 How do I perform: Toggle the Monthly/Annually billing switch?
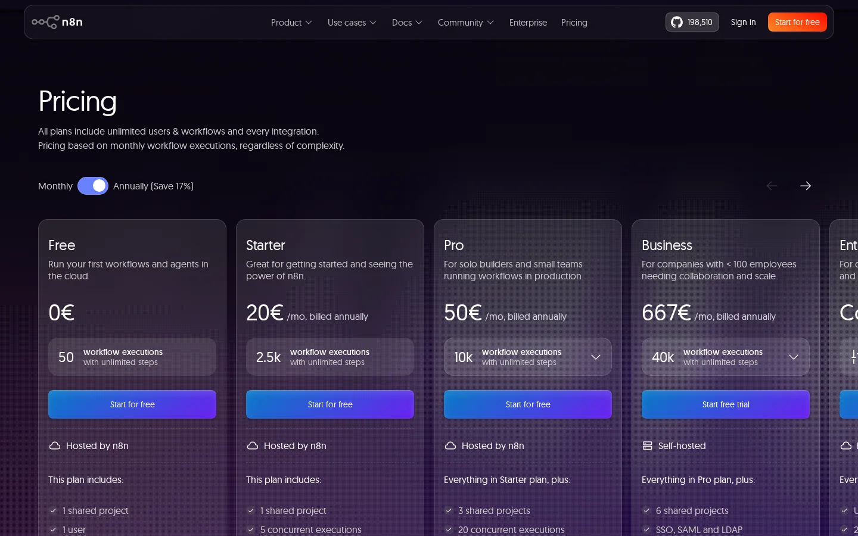point(93,186)
